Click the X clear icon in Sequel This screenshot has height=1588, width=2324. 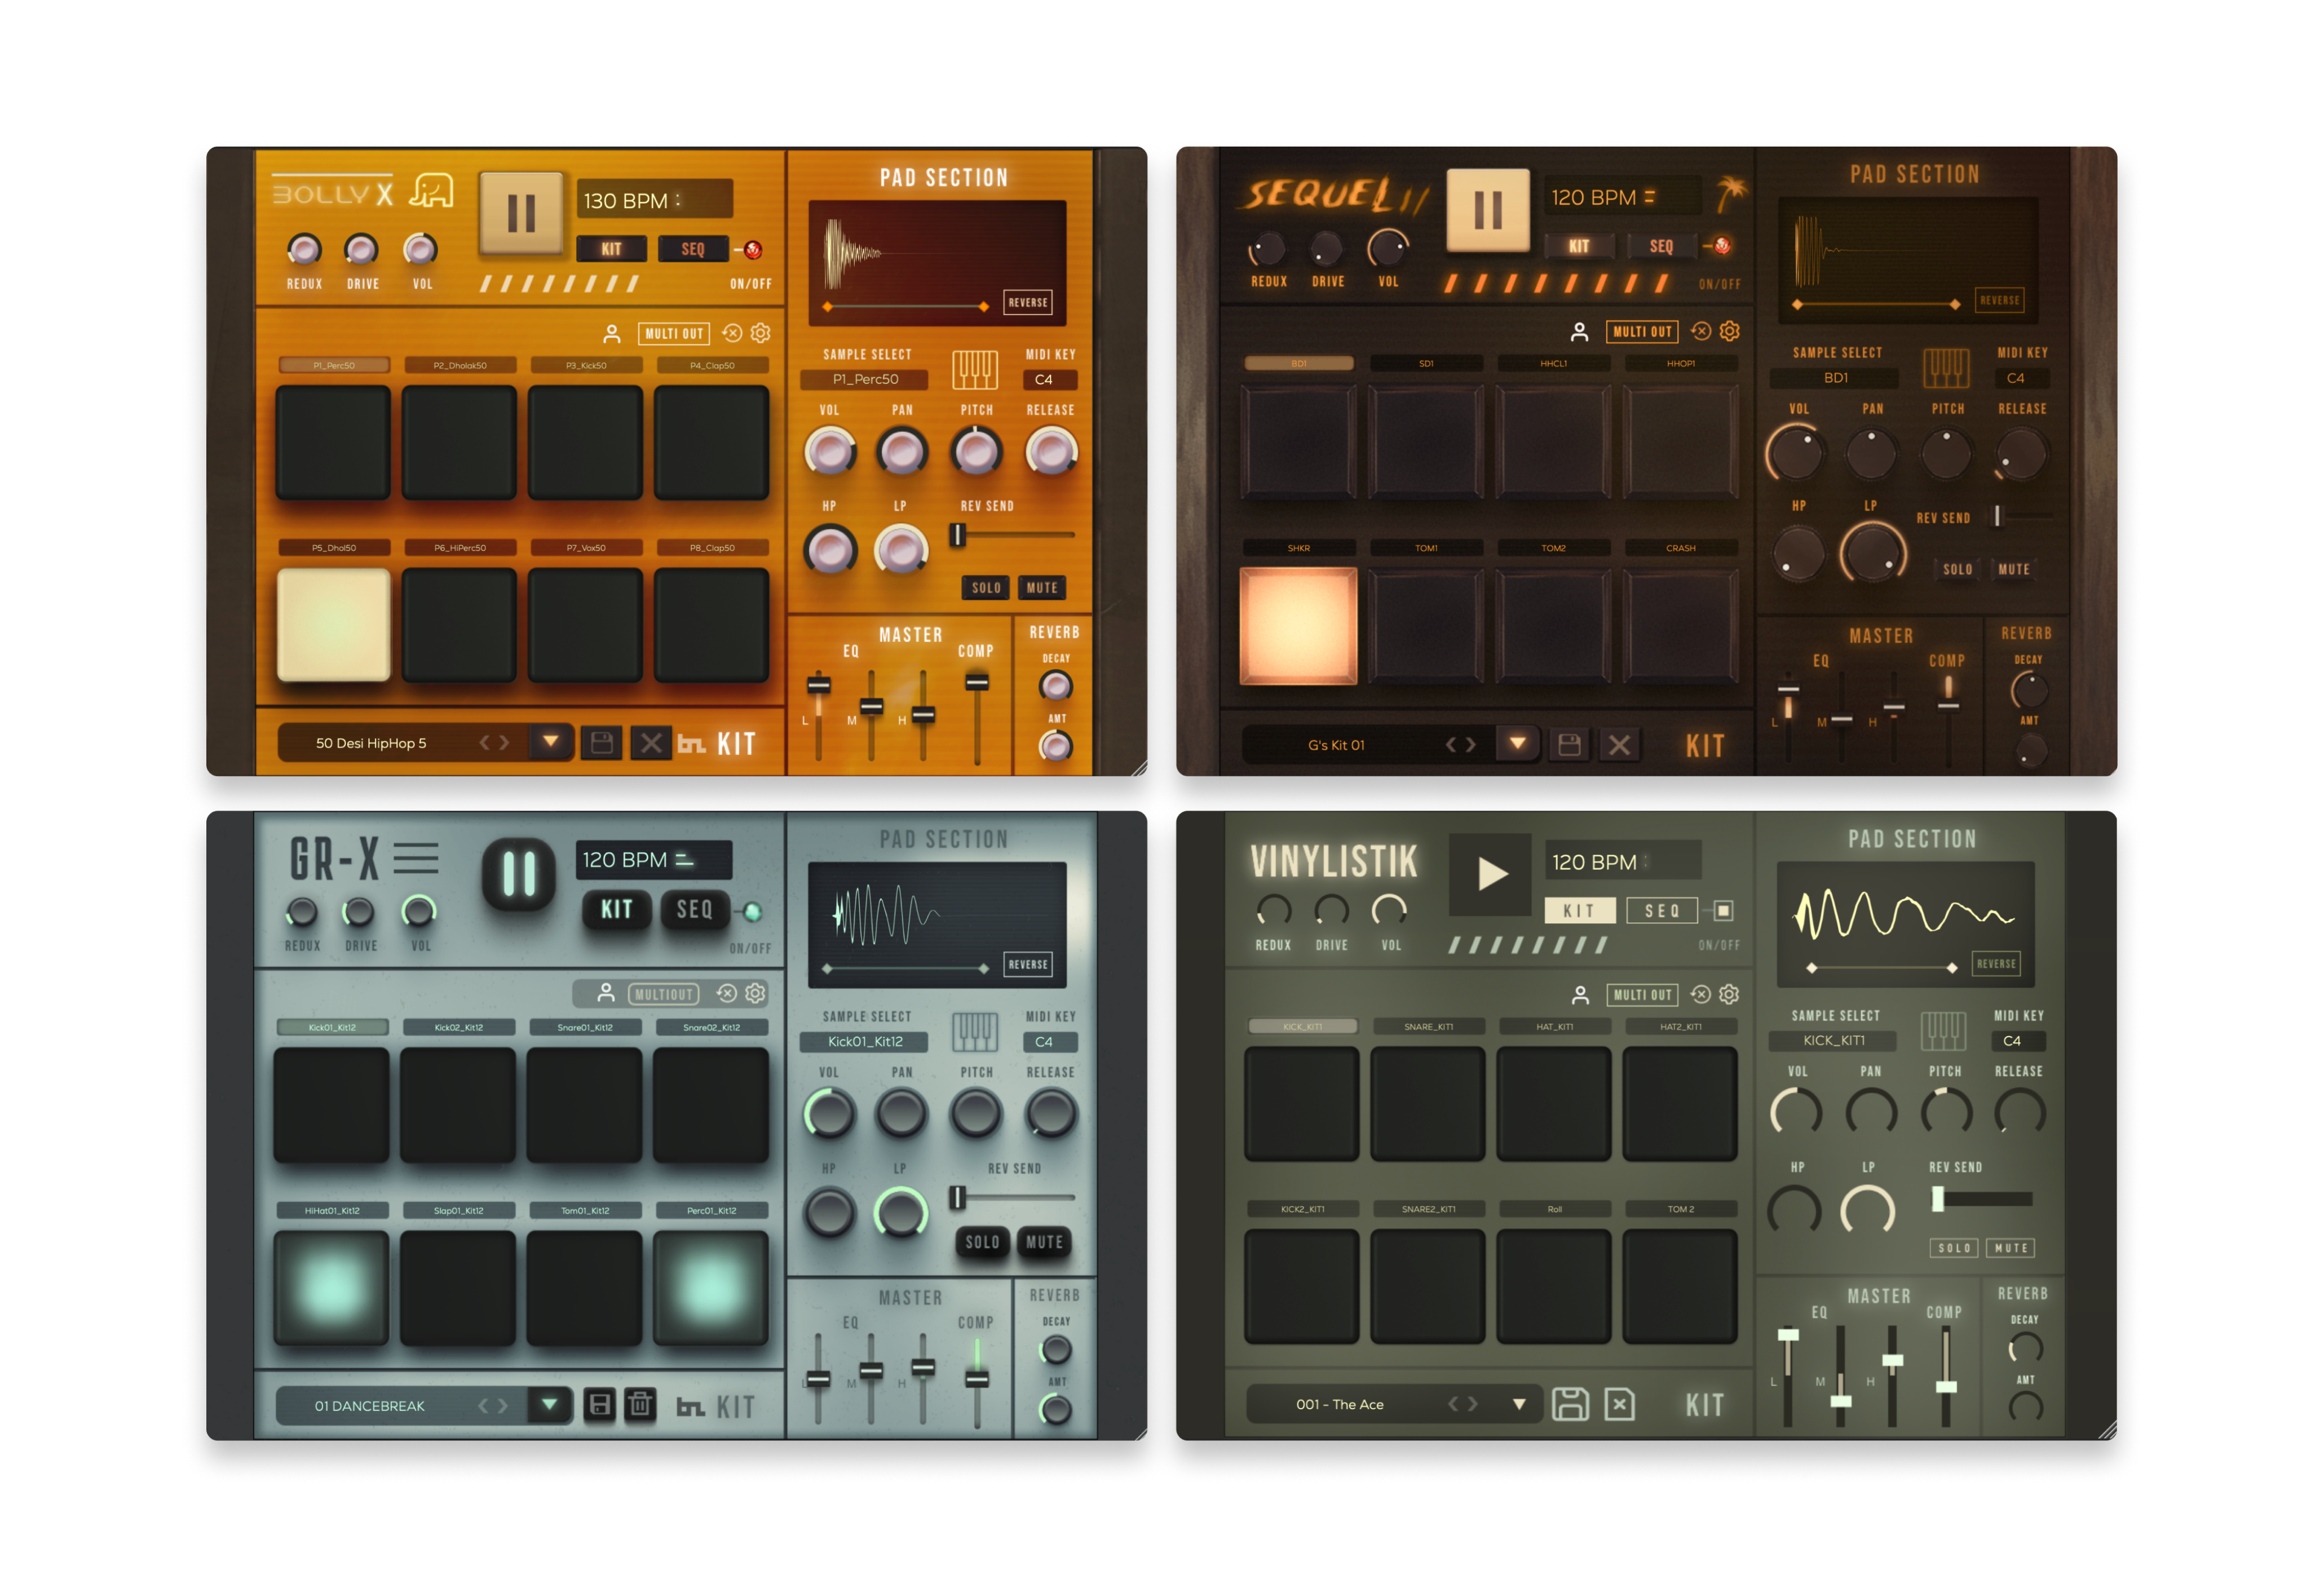[x=1619, y=745]
